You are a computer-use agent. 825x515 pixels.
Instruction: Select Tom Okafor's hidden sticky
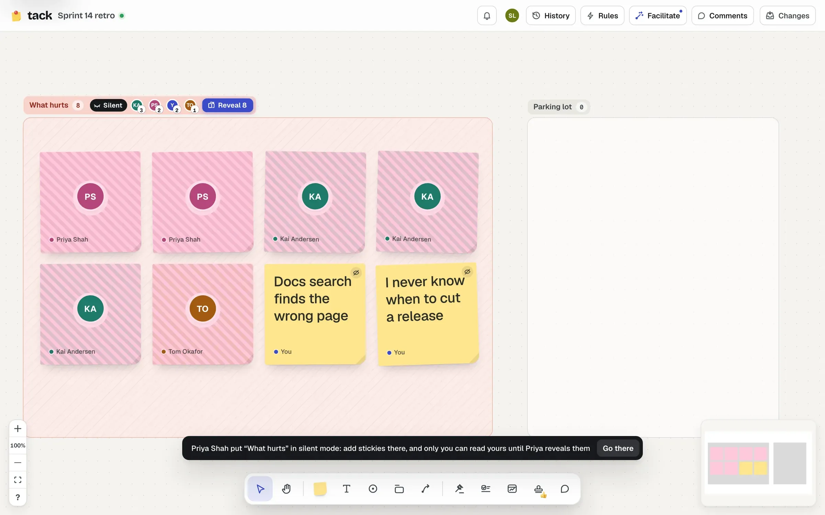pyautogui.click(x=203, y=314)
